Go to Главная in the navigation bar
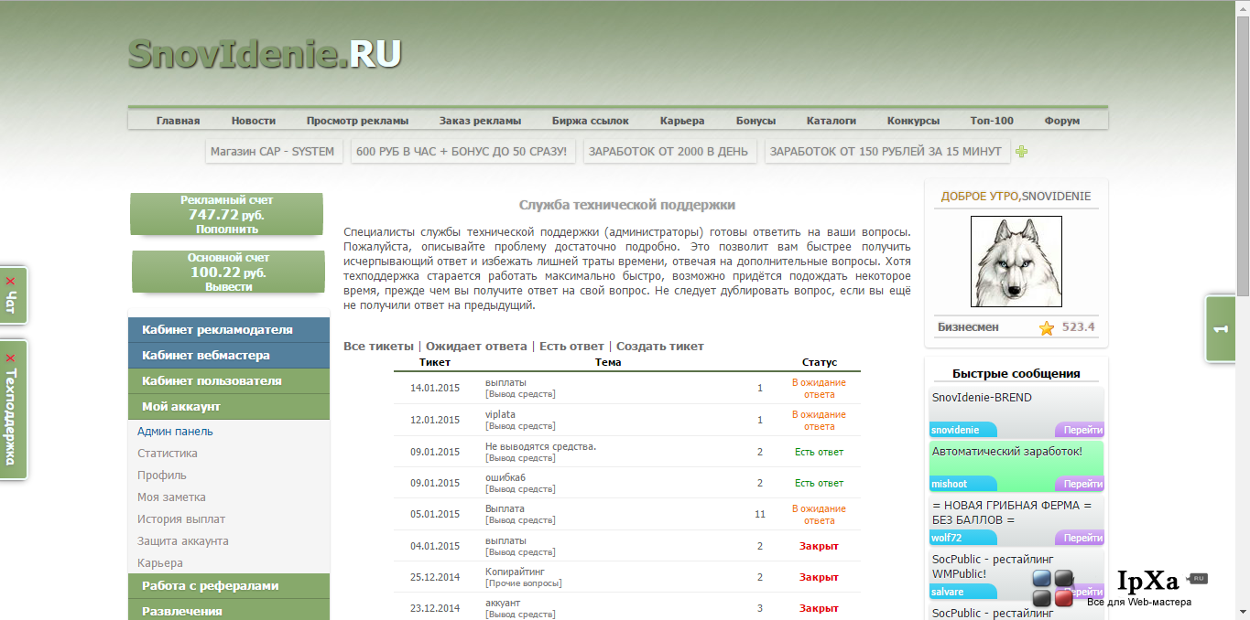 (178, 121)
